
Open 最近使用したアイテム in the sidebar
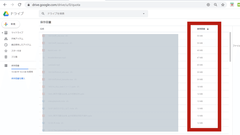point(21,45)
